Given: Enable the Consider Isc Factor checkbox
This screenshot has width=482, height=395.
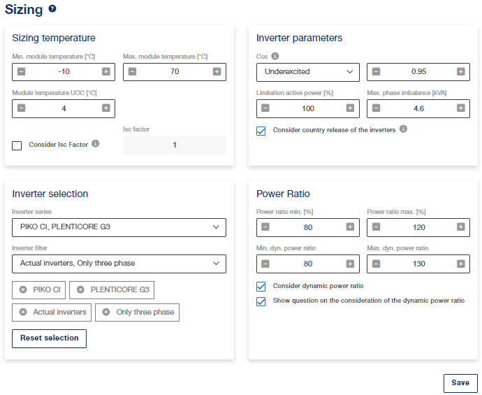Looking at the screenshot, I should tap(17, 145).
